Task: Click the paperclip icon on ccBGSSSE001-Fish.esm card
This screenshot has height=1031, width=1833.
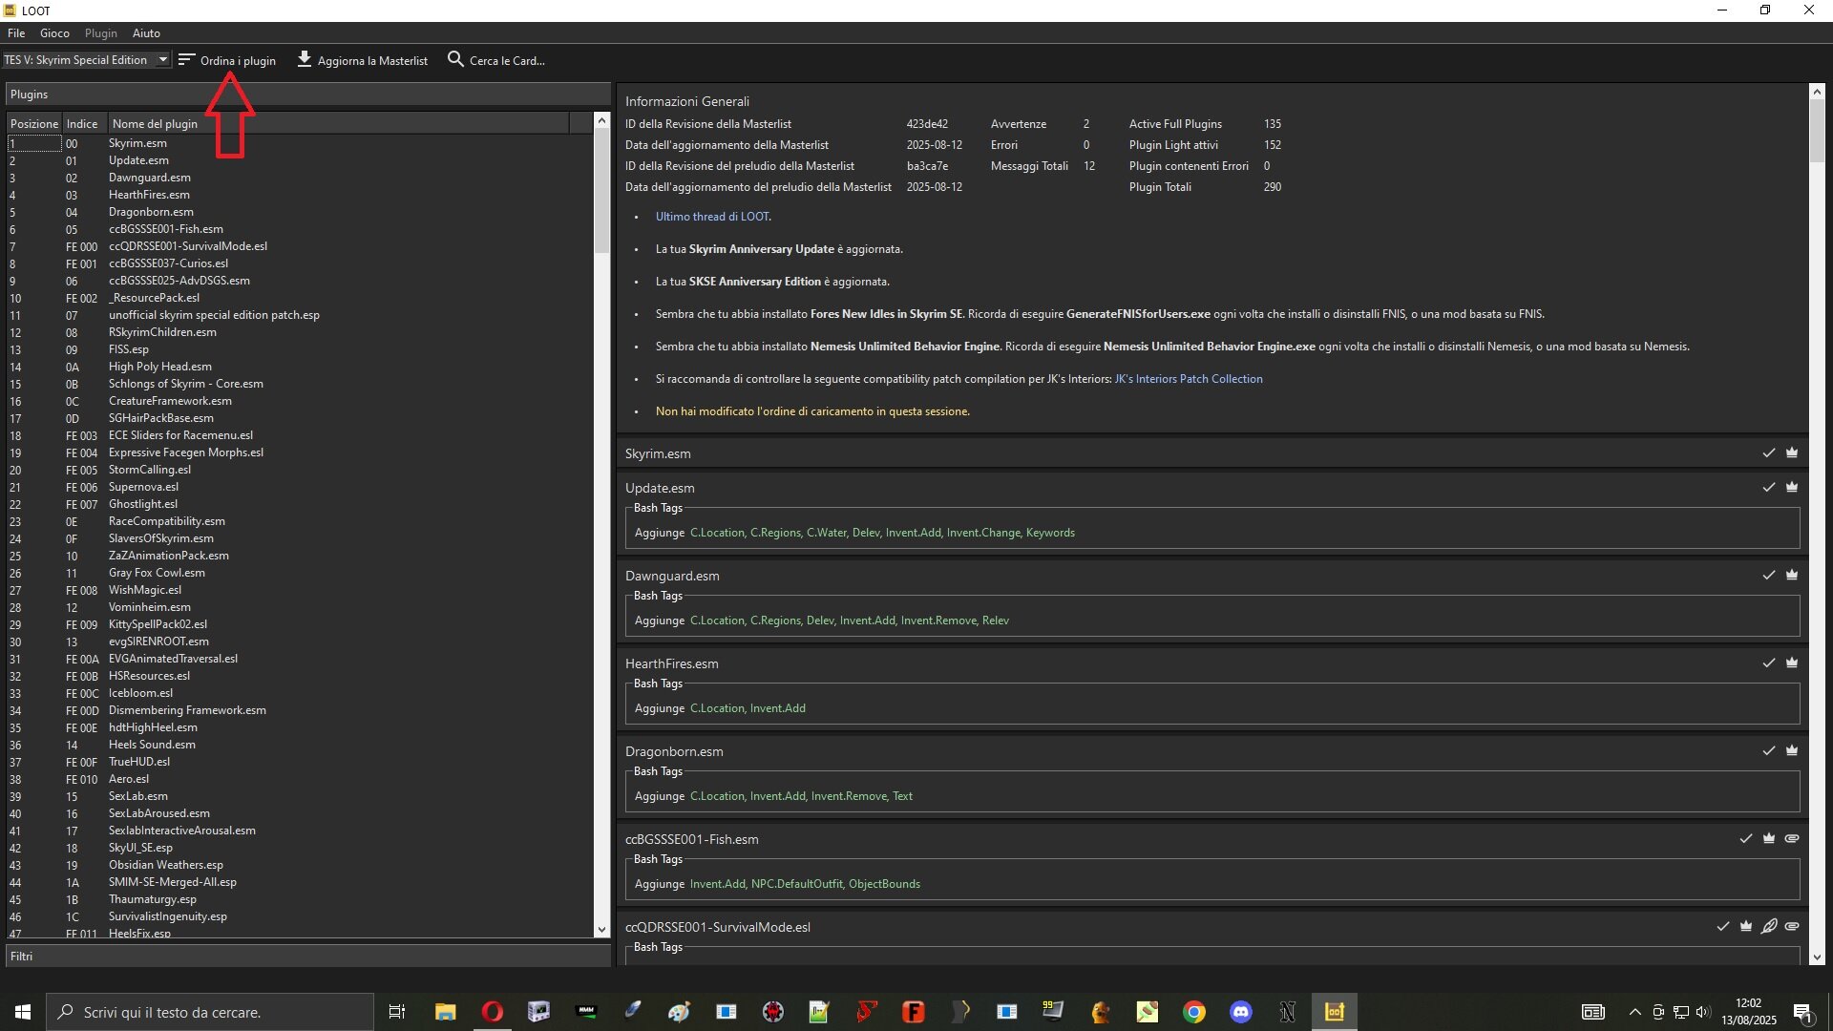Action: click(x=1792, y=839)
